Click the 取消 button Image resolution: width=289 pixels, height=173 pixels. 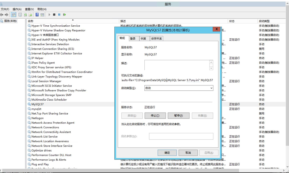[188, 153]
